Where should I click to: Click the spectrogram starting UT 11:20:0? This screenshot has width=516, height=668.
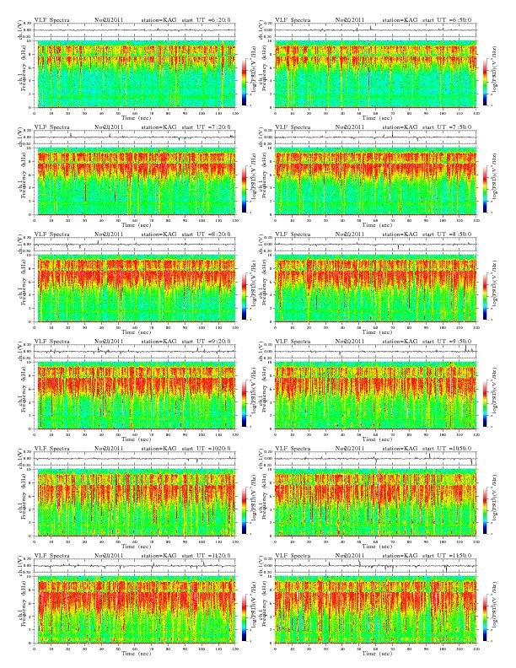tap(135, 610)
